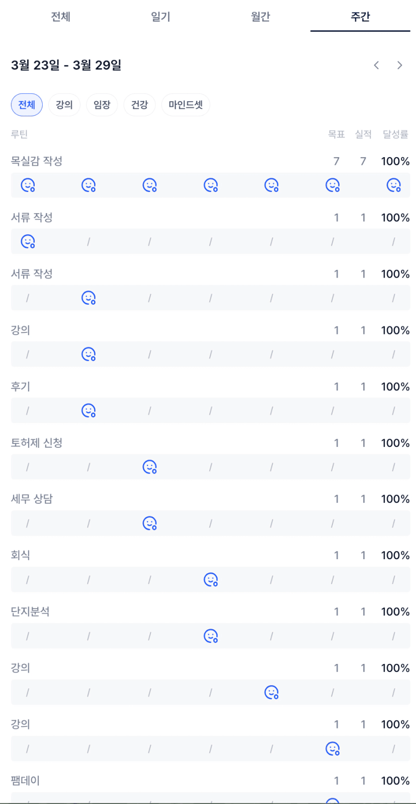Image resolution: width=416 pixels, height=804 pixels.
Task: Click the 팸데이 routine name
Action: [25, 781]
